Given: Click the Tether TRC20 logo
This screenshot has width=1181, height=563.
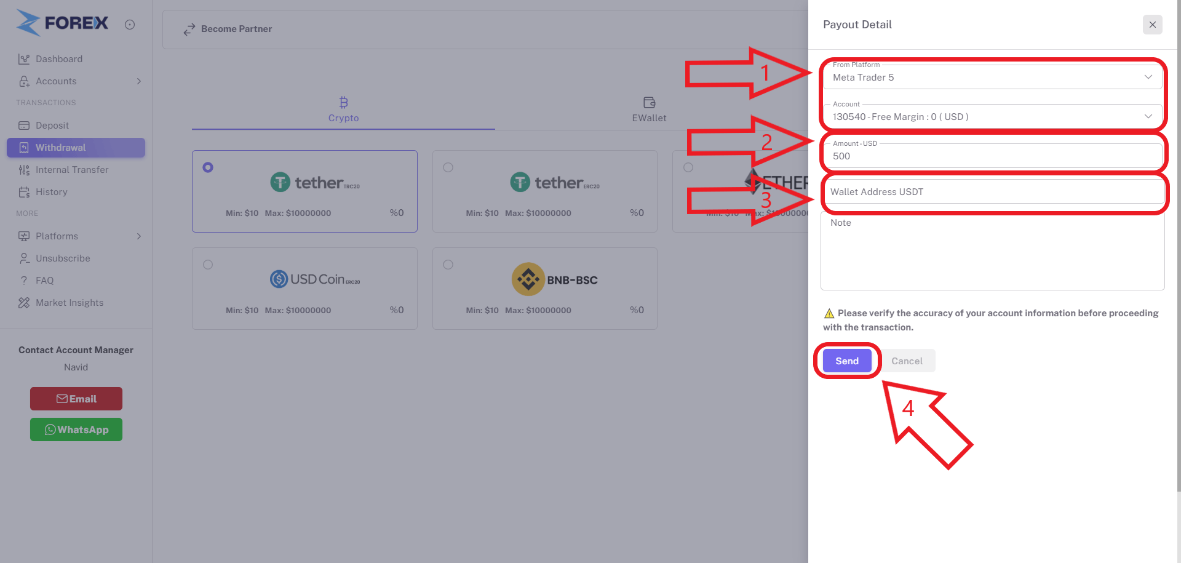Looking at the screenshot, I should pyautogui.click(x=315, y=182).
